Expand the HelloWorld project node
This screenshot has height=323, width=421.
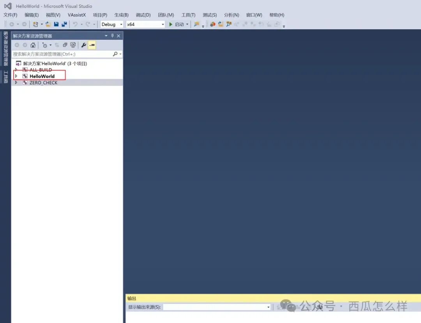tap(16, 76)
